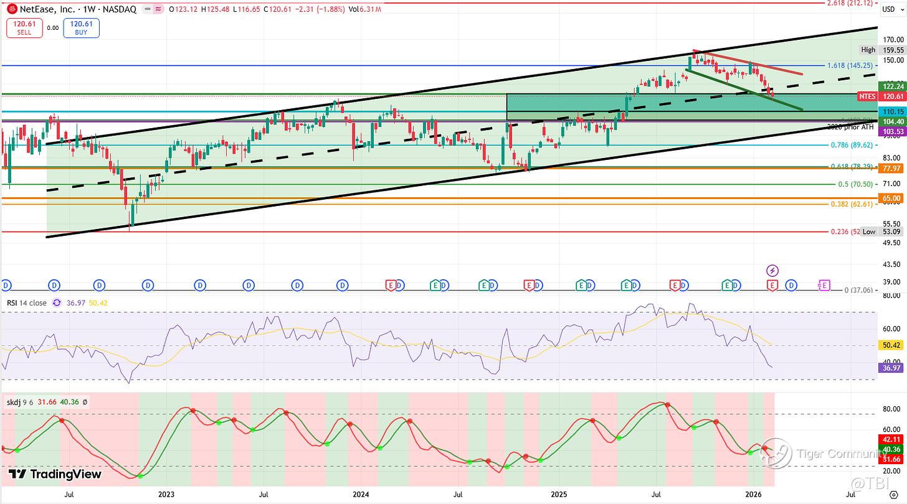Screen dimensions: 907x504
Task: Select the 2.618 (212.12) Fibonacci label
Action: (850, 3)
